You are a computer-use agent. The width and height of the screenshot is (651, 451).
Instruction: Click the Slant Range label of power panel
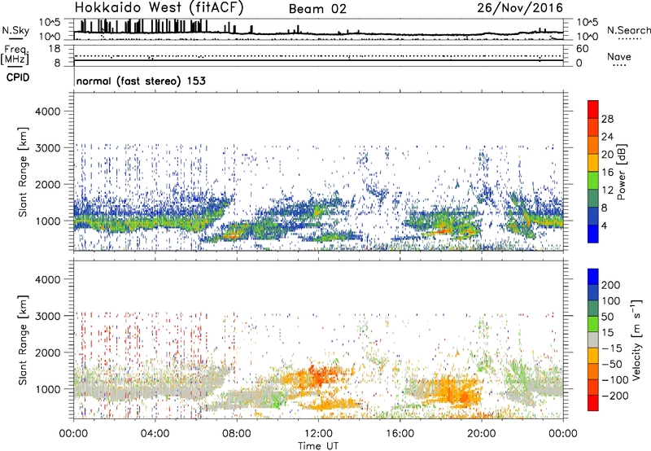click(x=23, y=172)
